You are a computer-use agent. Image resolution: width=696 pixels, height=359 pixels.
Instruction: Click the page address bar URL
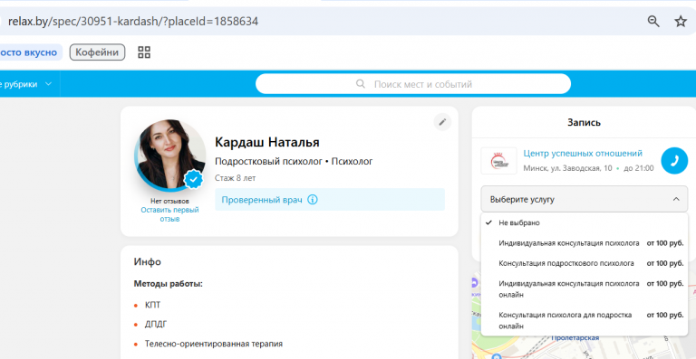point(133,21)
